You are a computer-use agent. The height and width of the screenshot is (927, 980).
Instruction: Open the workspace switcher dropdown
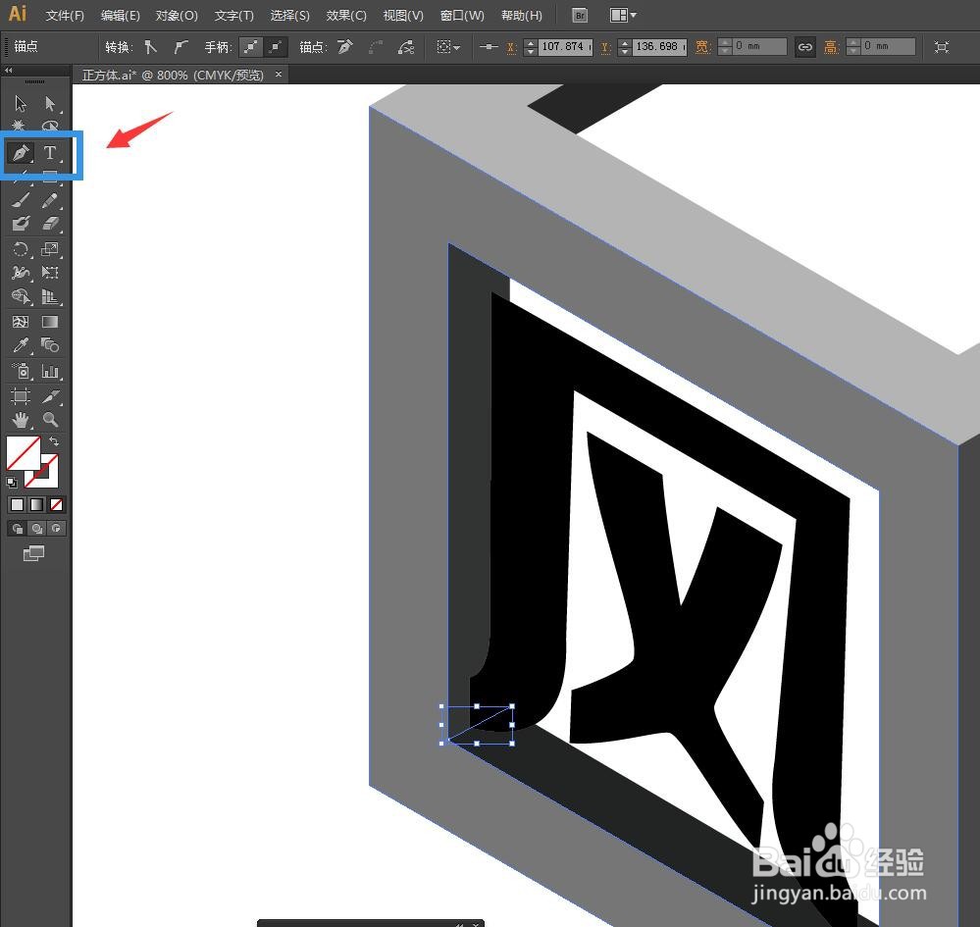pos(622,15)
